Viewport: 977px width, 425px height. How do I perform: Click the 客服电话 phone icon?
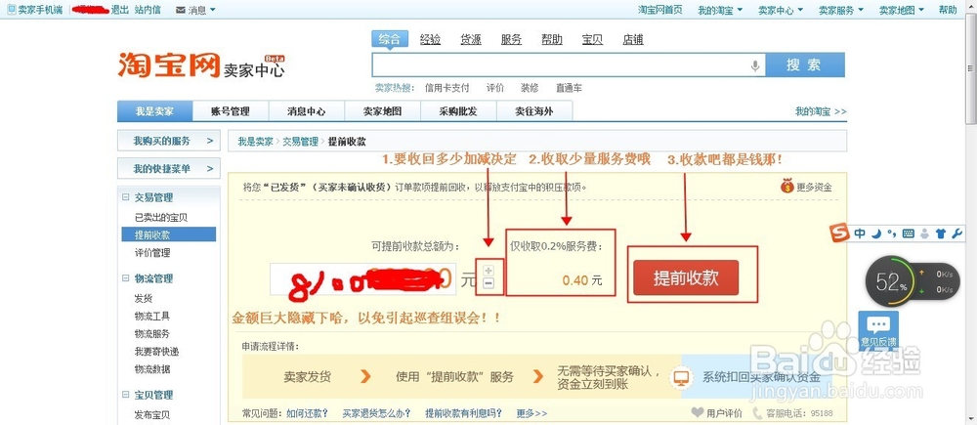(x=758, y=412)
